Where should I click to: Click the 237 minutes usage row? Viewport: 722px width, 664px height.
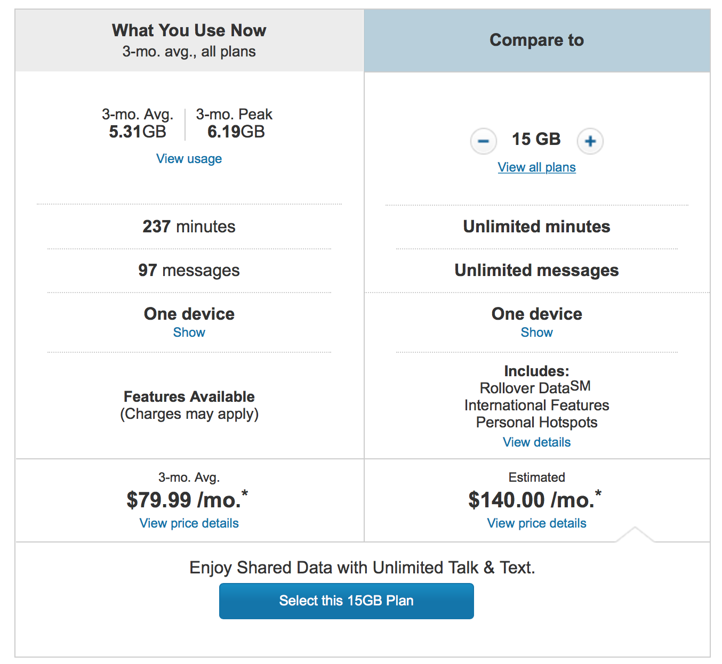[189, 227]
